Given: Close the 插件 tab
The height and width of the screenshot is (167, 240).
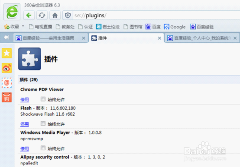Looking at the screenshot, I should pos(159,38).
